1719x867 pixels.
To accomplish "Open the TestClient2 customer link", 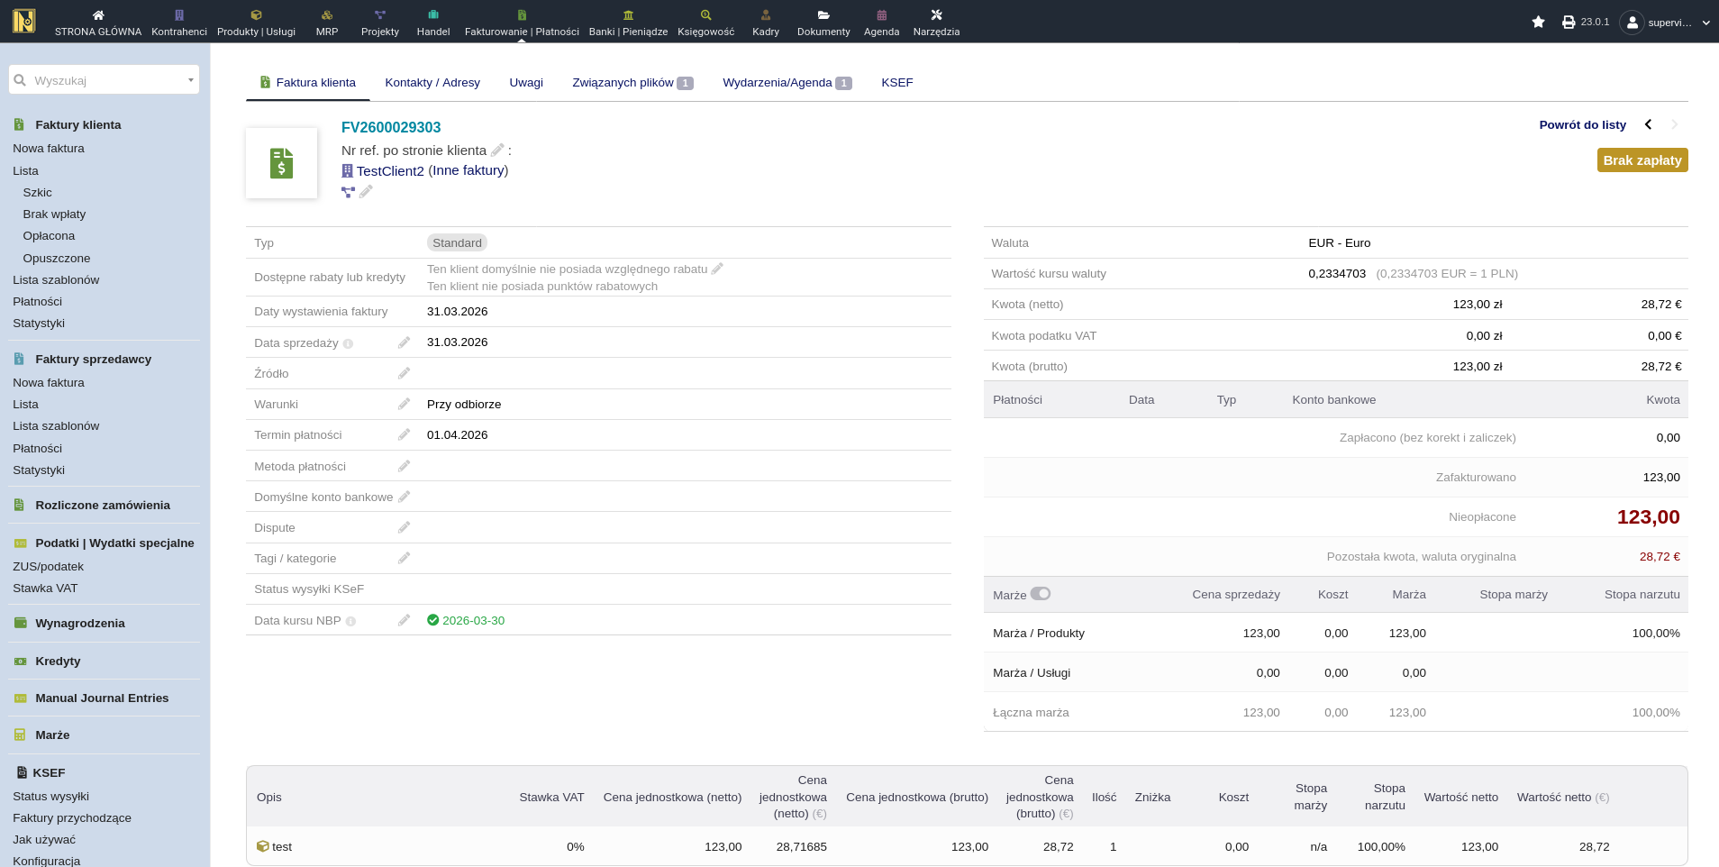I will (x=389, y=171).
